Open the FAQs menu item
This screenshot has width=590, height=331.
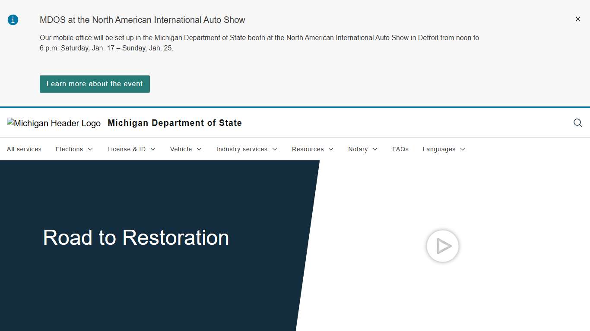pos(400,149)
